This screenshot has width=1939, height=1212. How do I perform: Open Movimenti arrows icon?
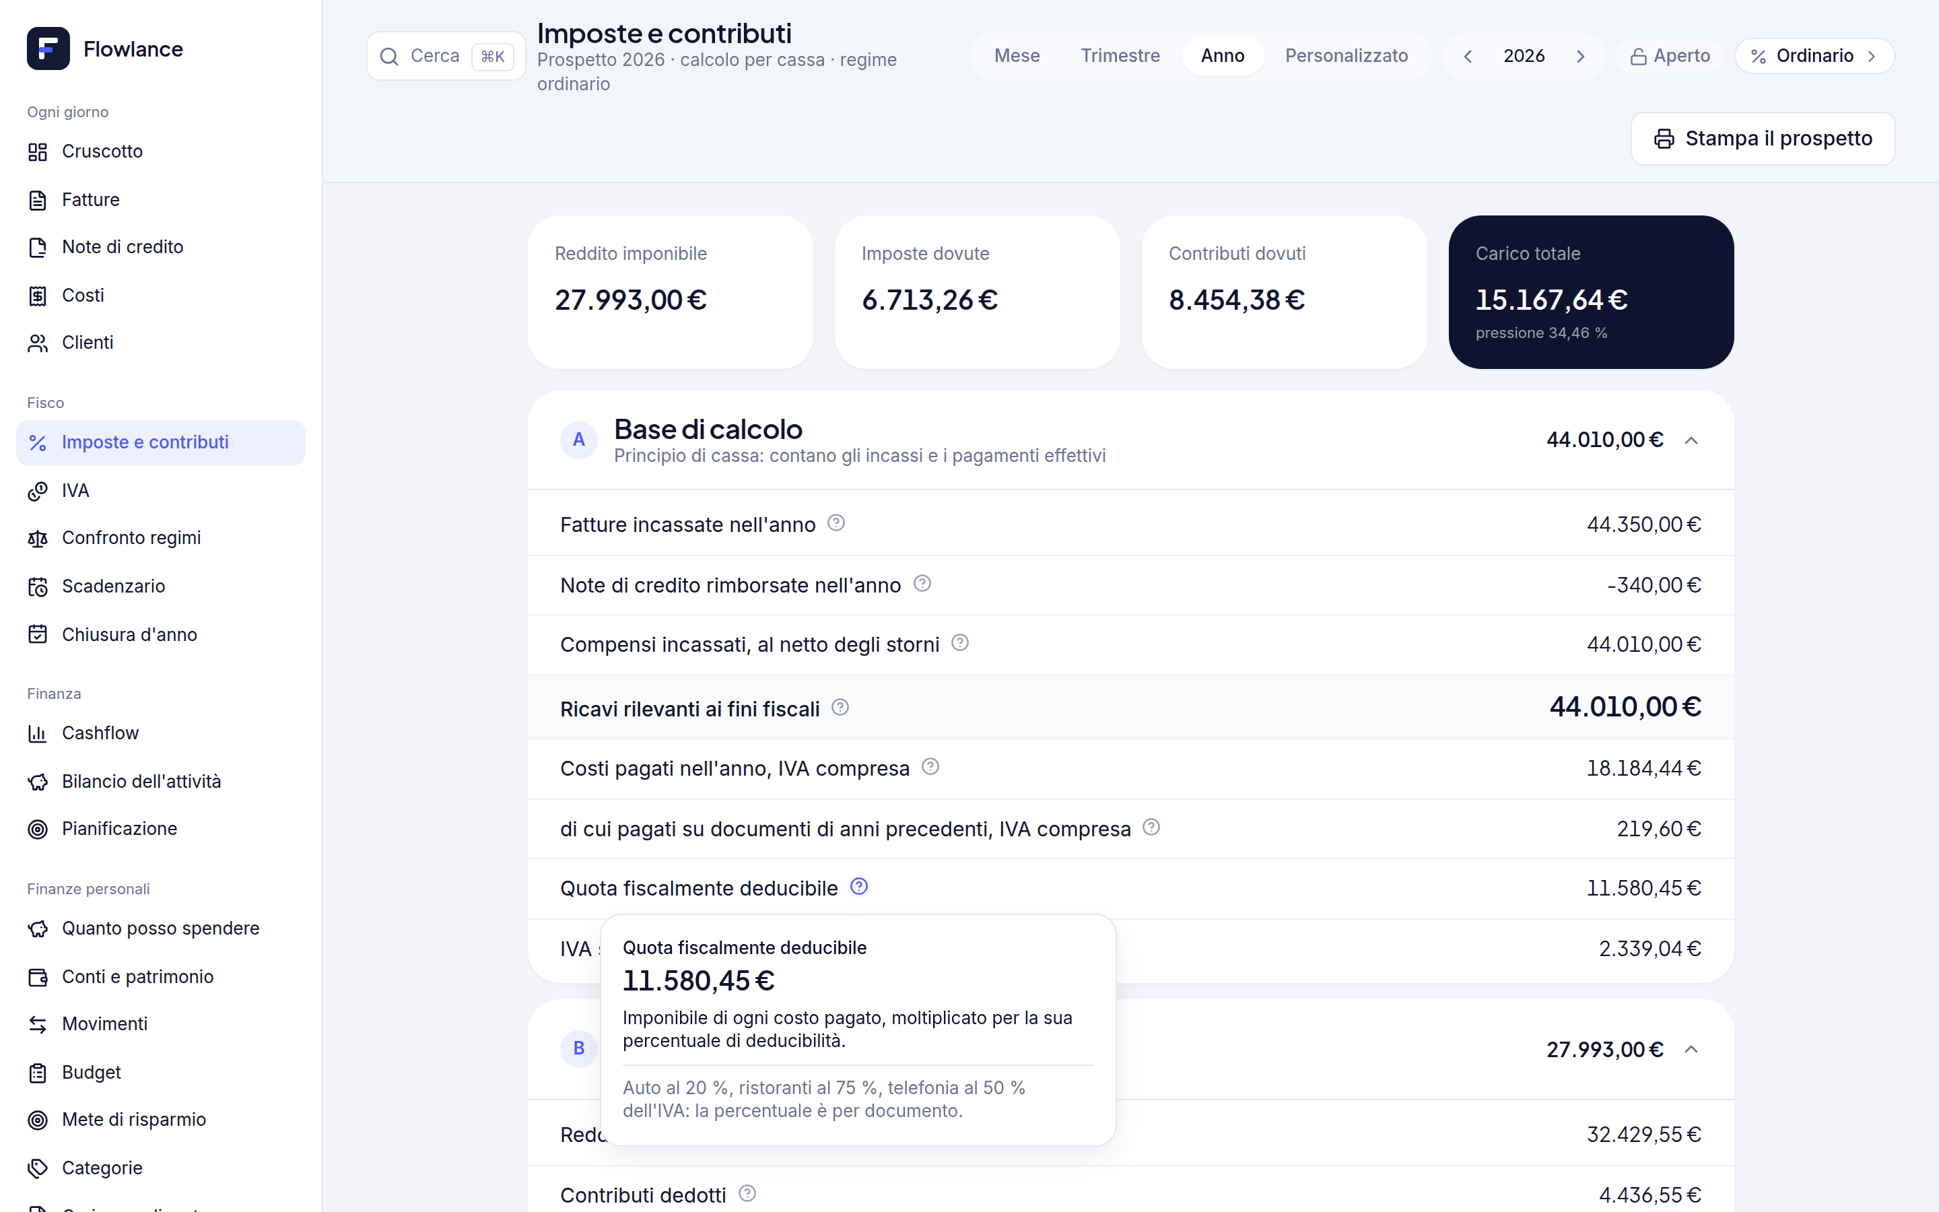(38, 1024)
